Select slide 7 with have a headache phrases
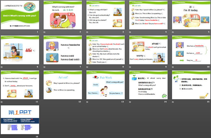211x138 pixels. (x=63, y=50)
